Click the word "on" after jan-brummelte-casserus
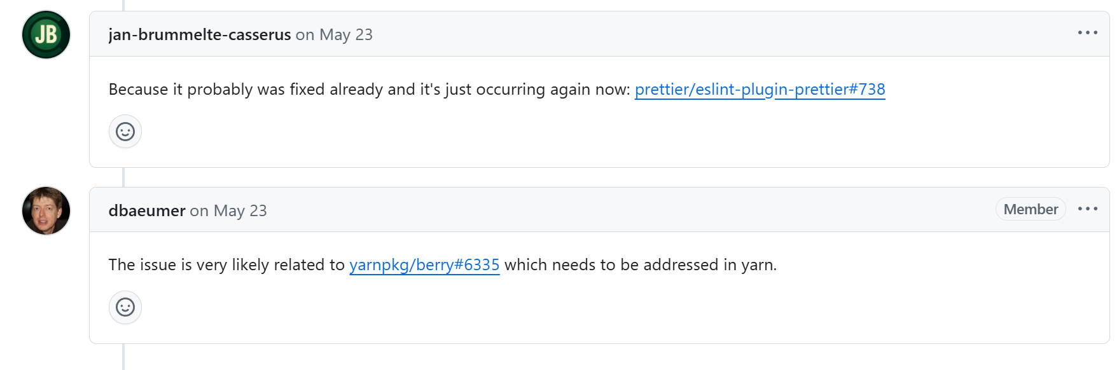 [305, 35]
